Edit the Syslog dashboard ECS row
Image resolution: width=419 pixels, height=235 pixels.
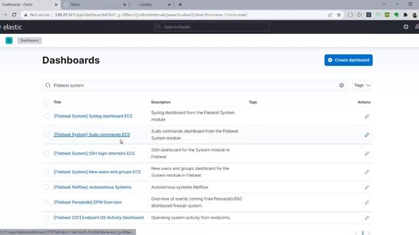pyautogui.click(x=367, y=116)
